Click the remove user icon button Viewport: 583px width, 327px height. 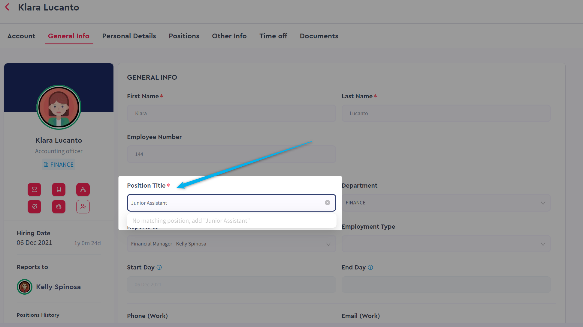(83, 207)
